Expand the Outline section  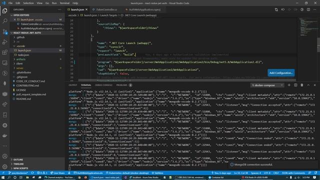tap(38, 159)
